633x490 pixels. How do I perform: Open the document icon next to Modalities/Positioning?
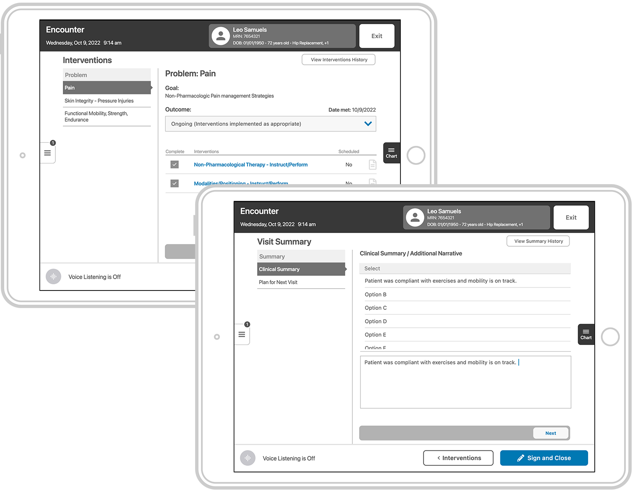point(372,182)
